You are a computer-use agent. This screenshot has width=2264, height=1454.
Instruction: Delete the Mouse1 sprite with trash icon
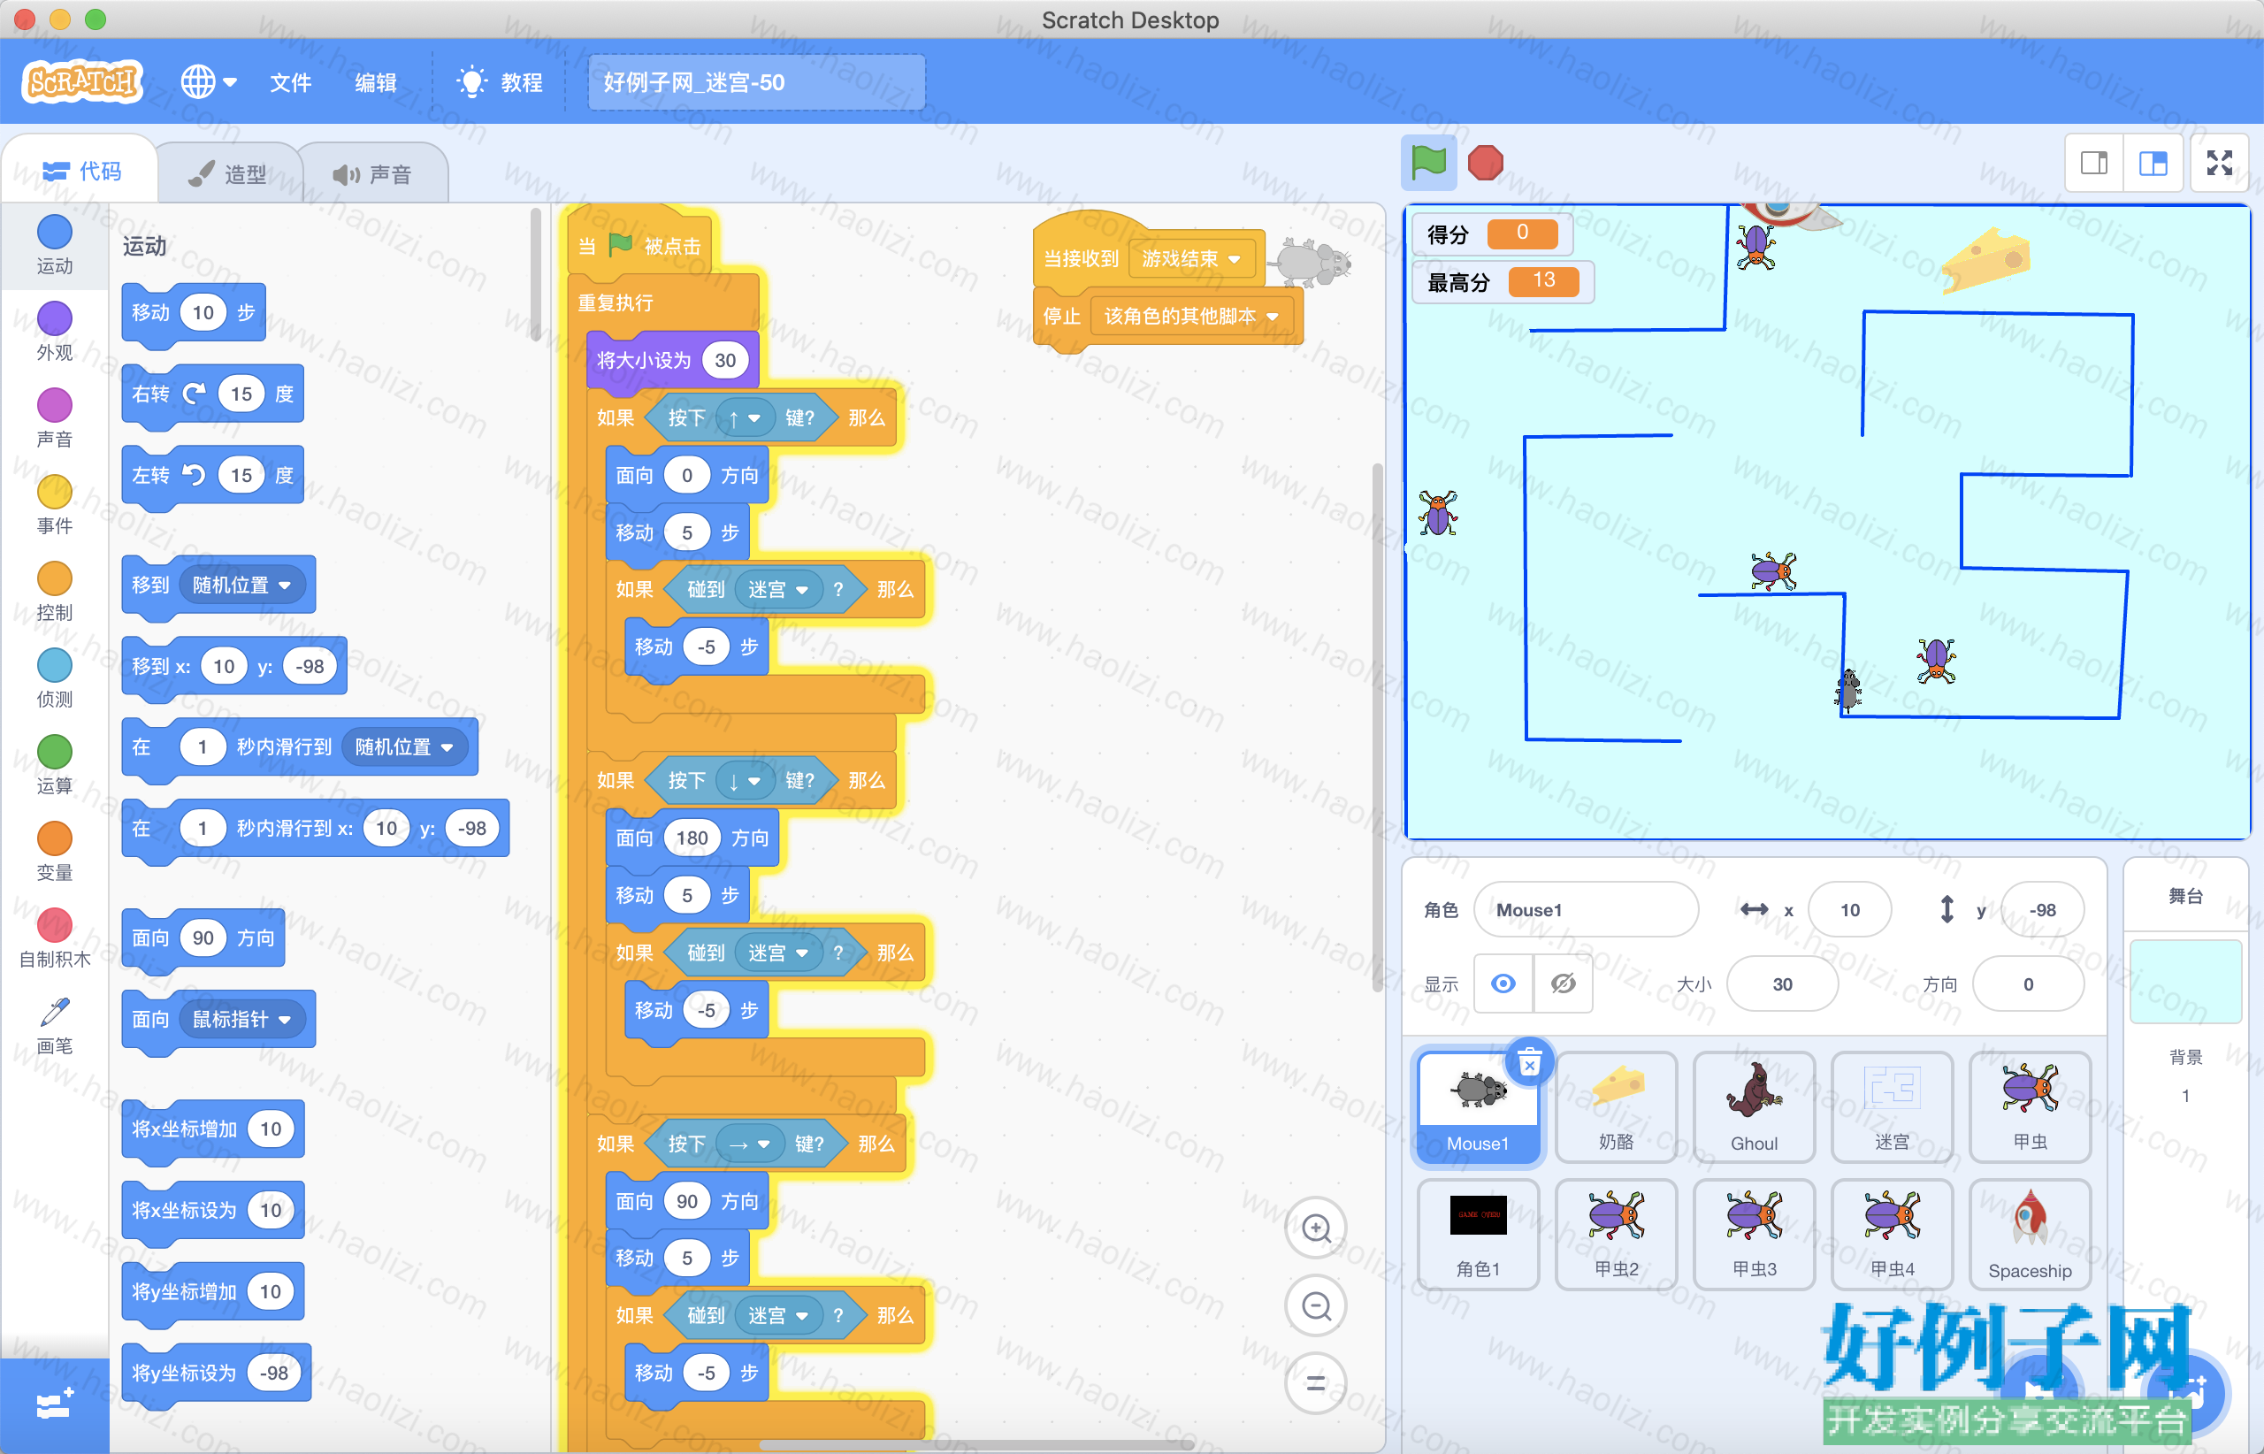click(1529, 1064)
